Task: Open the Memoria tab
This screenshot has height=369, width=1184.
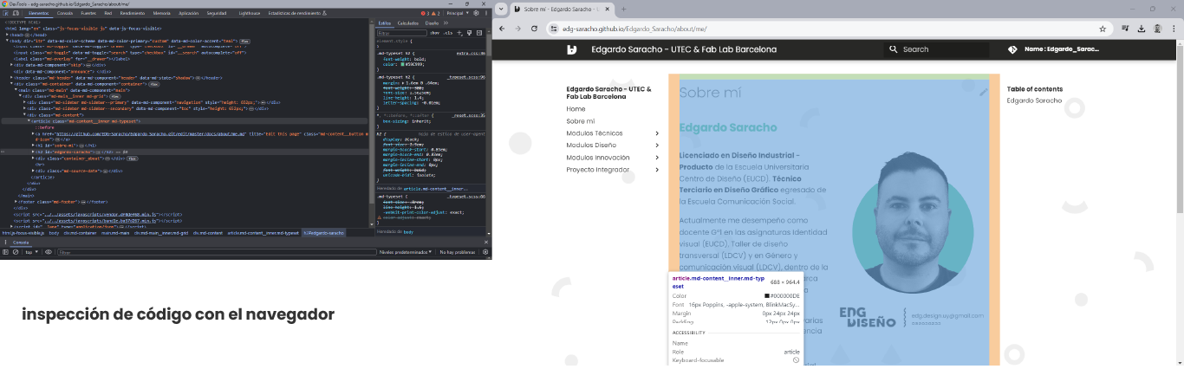Action: [x=161, y=13]
